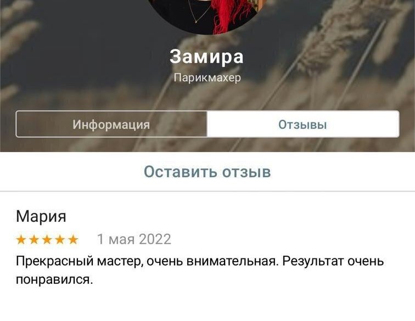415x321 pixels.
Task: Click the fourth rating star
Action: pyautogui.click(x=60, y=239)
